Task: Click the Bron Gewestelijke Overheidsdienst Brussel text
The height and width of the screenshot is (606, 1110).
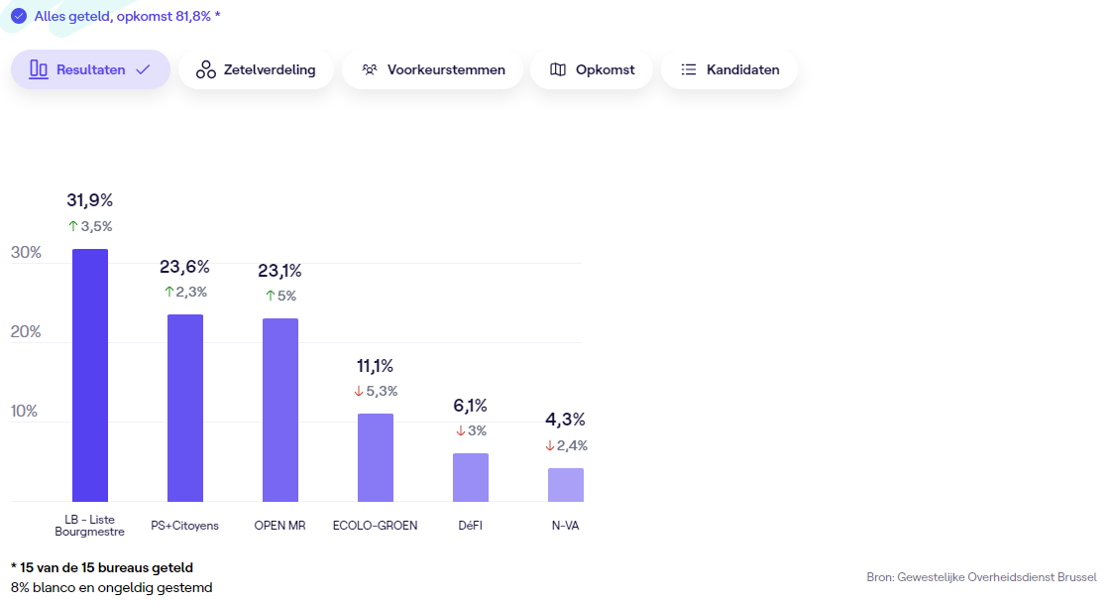Action: [981, 576]
